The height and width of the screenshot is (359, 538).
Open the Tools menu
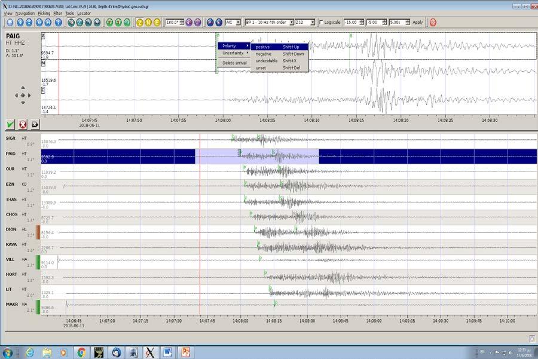[x=70, y=13]
